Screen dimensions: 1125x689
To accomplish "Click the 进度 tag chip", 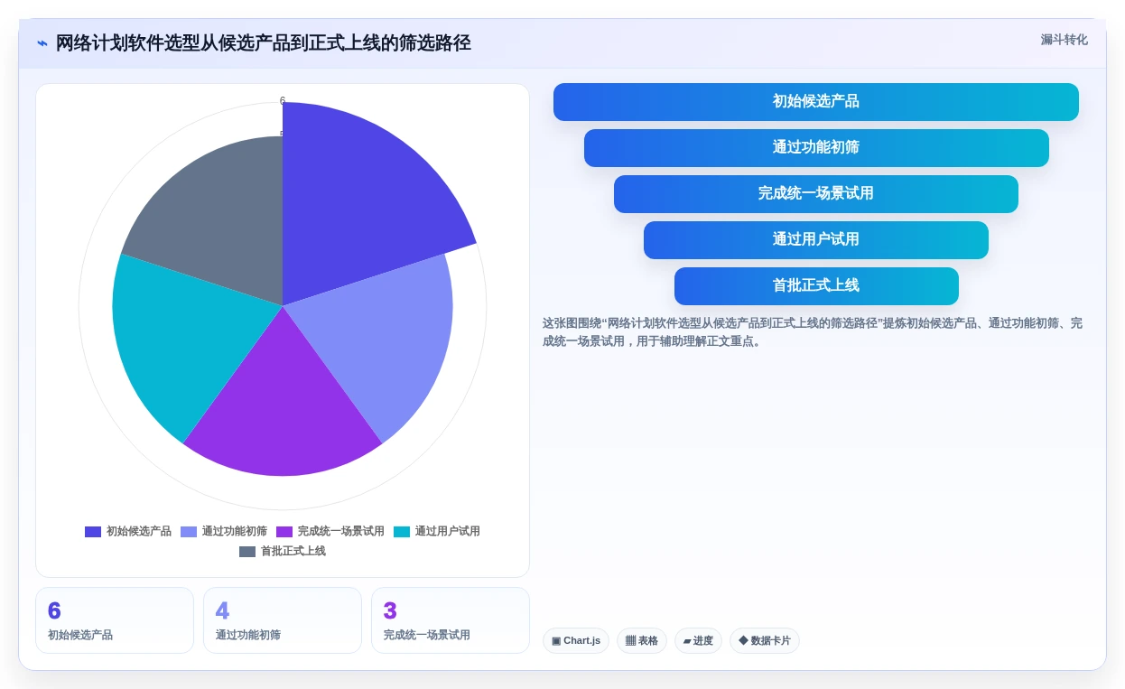I will (x=698, y=641).
